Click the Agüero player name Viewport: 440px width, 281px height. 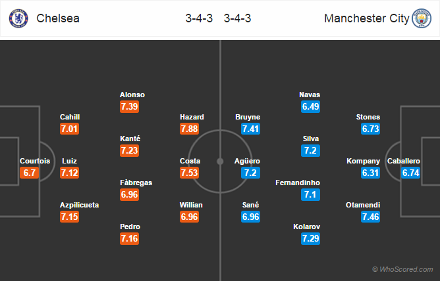[247, 161]
